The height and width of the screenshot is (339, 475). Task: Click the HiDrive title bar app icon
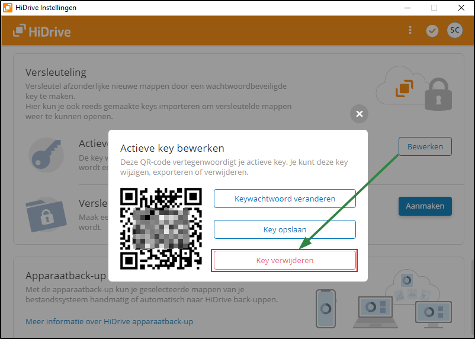point(8,8)
